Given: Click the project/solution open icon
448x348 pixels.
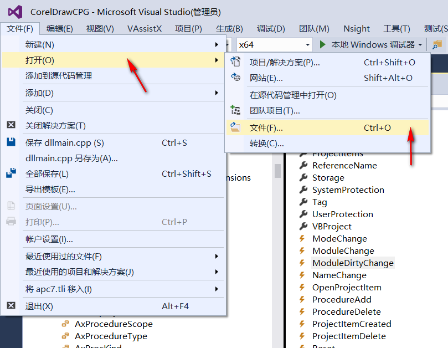Looking at the screenshot, I should click(236, 62).
